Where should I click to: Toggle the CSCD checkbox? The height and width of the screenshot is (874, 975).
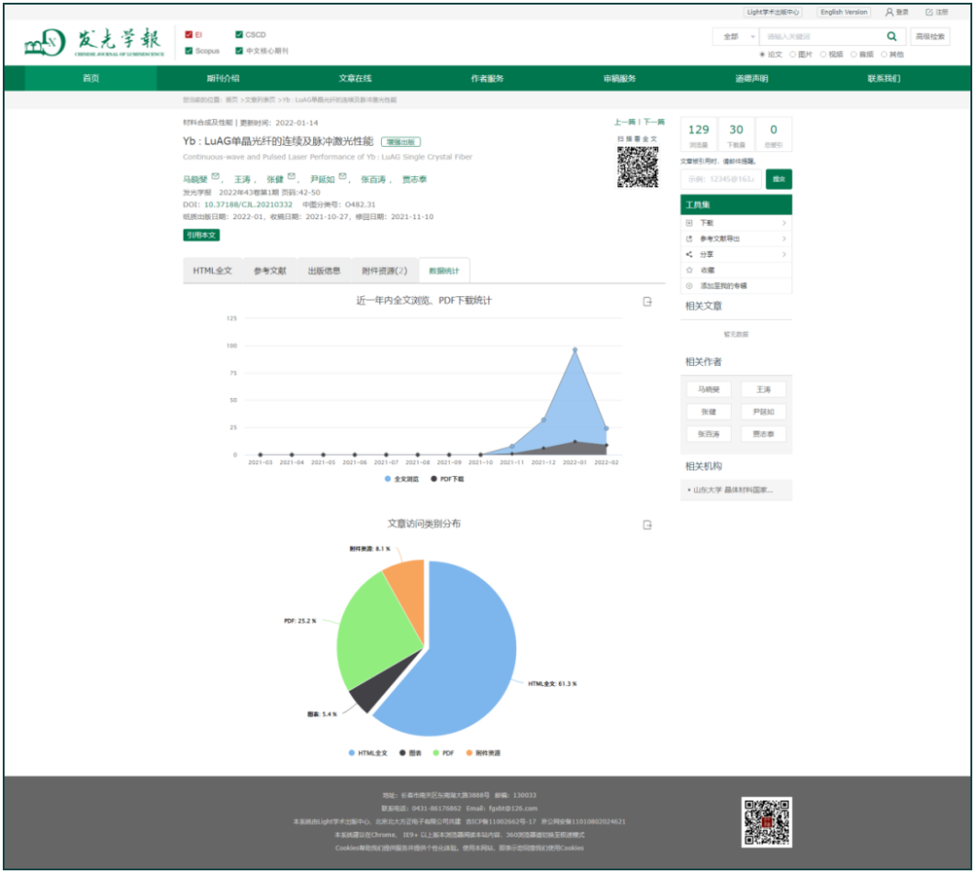point(240,35)
